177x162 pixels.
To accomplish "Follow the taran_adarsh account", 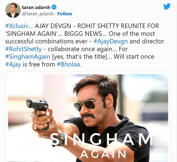I will 65,14.
